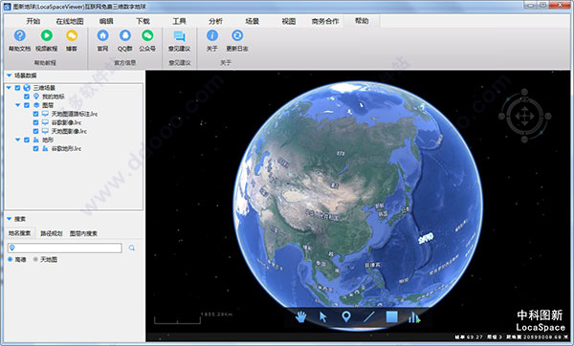The height and width of the screenshot is (346, 574).
Task: Open the 帮助文档 help document icon
Action: (20, 35)
